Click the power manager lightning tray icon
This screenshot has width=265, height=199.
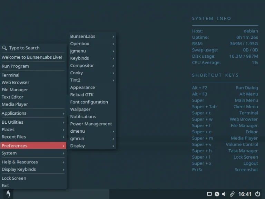coord(217,194)
